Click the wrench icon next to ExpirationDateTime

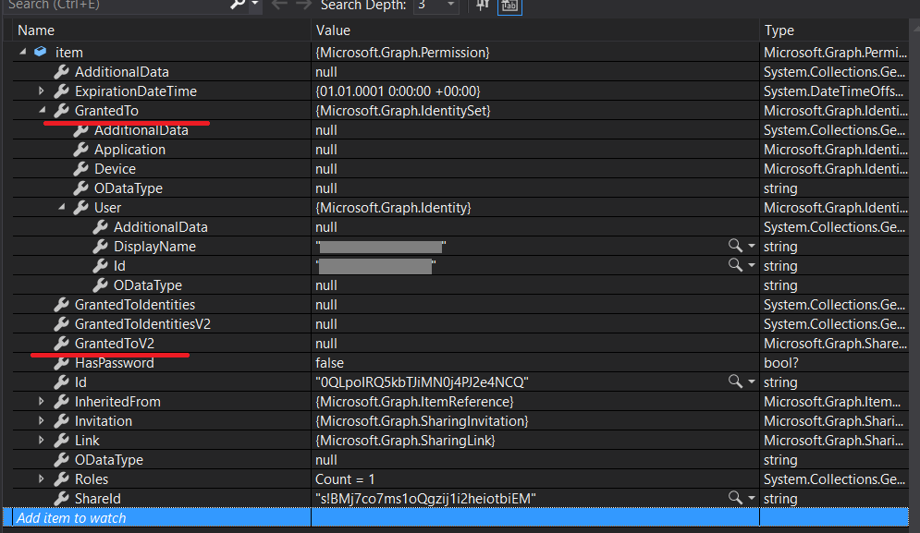pos(61,91)
